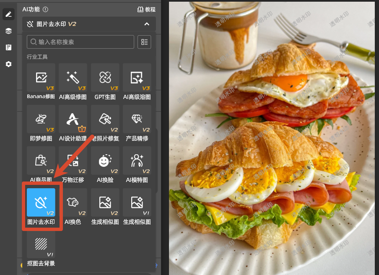This screenshot has height=275, width=379.
Task: Click the 输入名称搜索 search field
Action: pos(80,42)
